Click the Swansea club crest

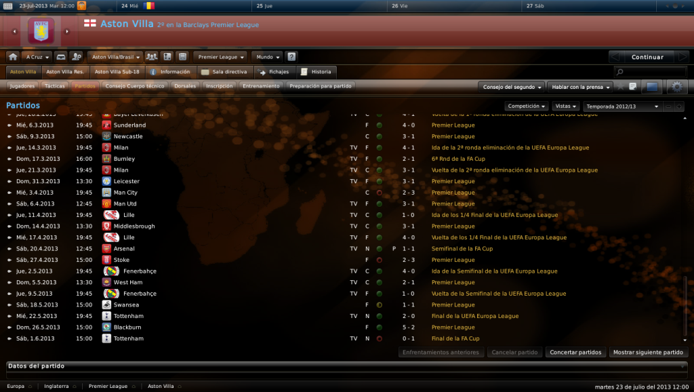(106, 305)
